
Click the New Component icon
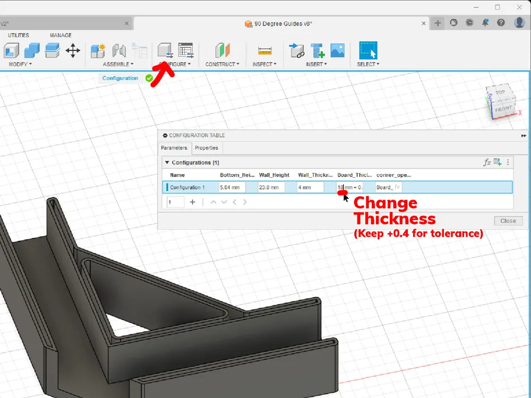pos(98,51)
